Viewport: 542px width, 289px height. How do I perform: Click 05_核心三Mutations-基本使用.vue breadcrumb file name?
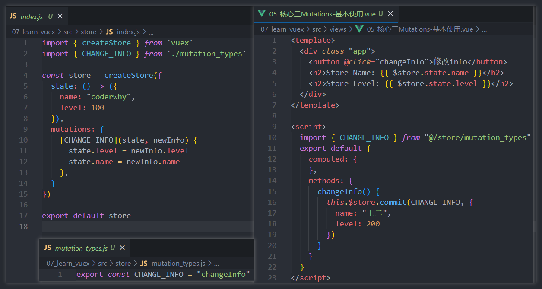click(420, 29)
